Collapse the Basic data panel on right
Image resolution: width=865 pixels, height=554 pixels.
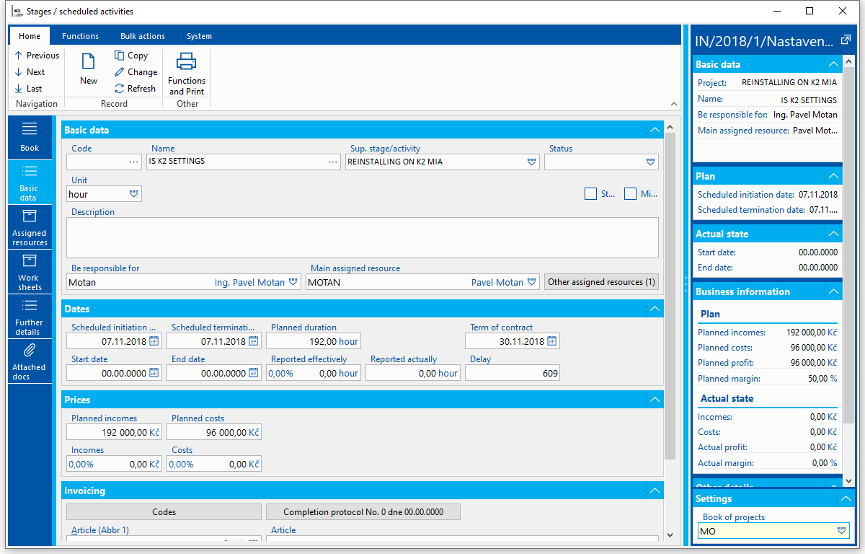point(833,64)
